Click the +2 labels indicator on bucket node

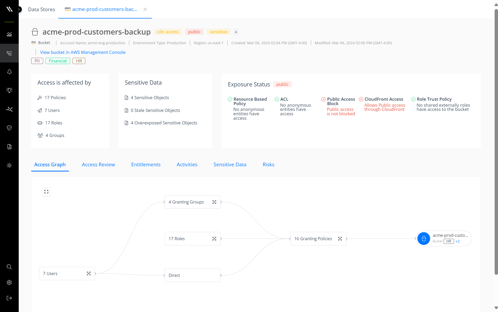tap(457, 241)
